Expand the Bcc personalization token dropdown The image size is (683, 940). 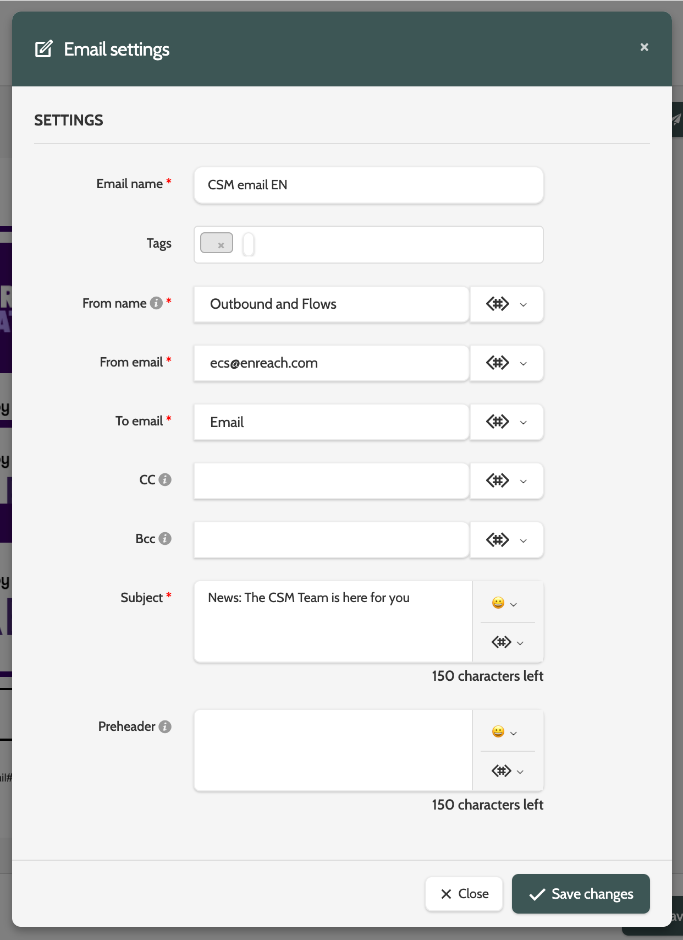click(x=506, y=540)
